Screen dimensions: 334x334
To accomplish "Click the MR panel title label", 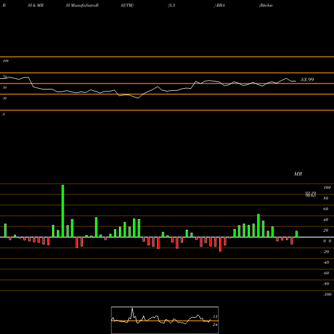I will click(298, 174).
